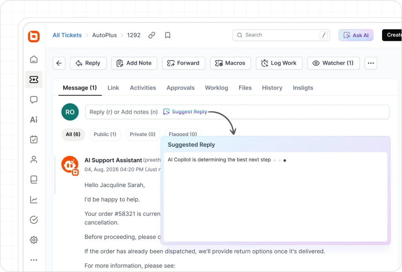Screen dimensions: 402x272
Task: Open Home from the sidebar
Action: [x=34, y=59]
